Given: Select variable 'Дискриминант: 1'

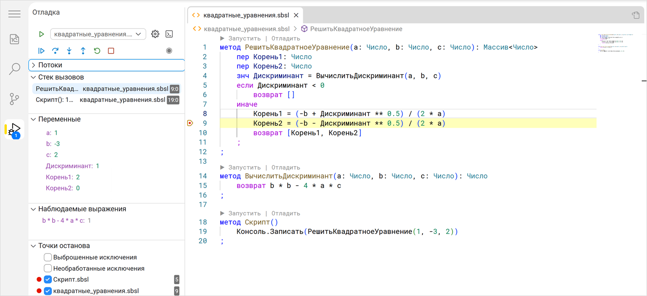Looking at the screenshot, I should (x=72, y=166).
